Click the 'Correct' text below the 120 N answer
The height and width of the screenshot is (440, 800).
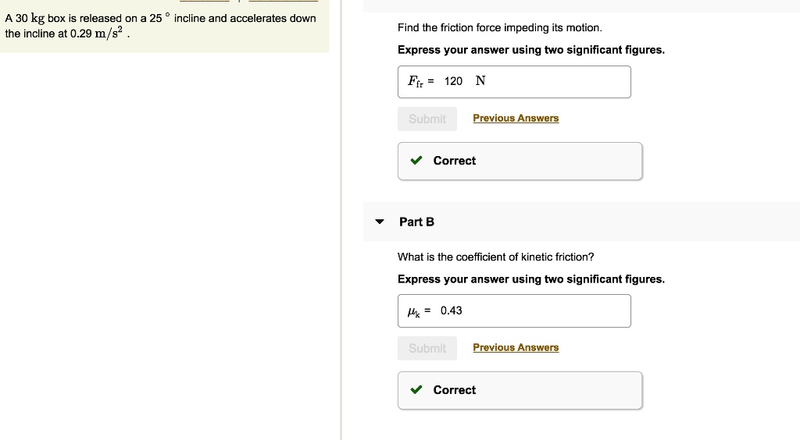454,161
